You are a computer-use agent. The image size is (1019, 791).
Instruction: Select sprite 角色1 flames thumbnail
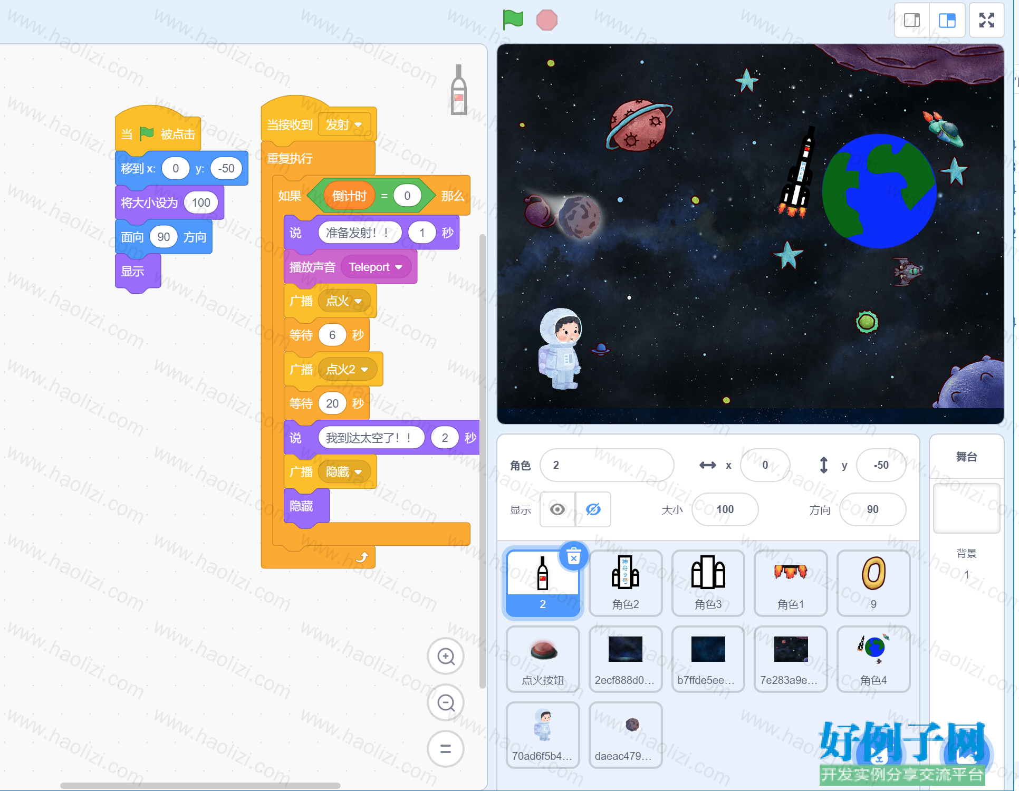click(x=791, y=583)
